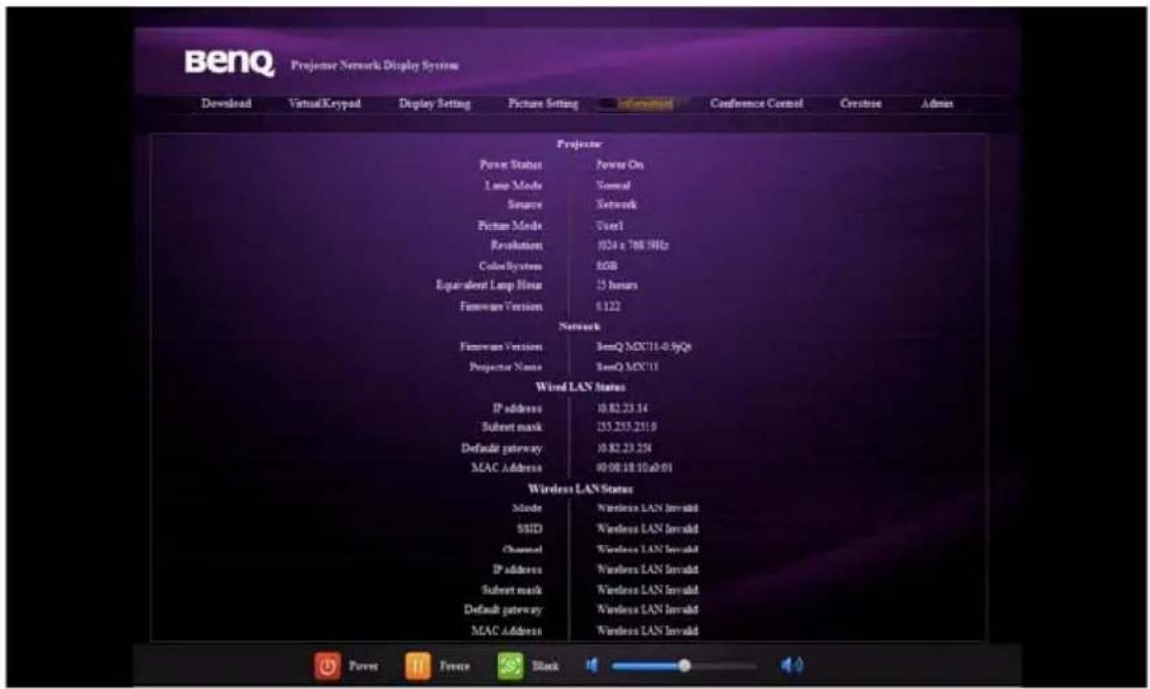Image resolution: width=1150 pixels, height=689 pixels.
Task: Click the volume up speaker icon
Action: [792, 665]
